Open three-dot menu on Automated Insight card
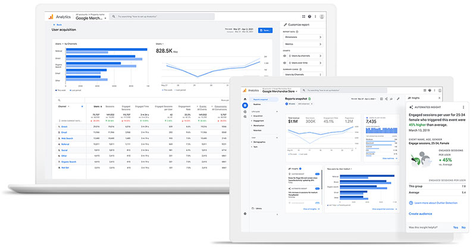Screen dimensions: 476x247 pyautogui.click(x=464, y=107)
